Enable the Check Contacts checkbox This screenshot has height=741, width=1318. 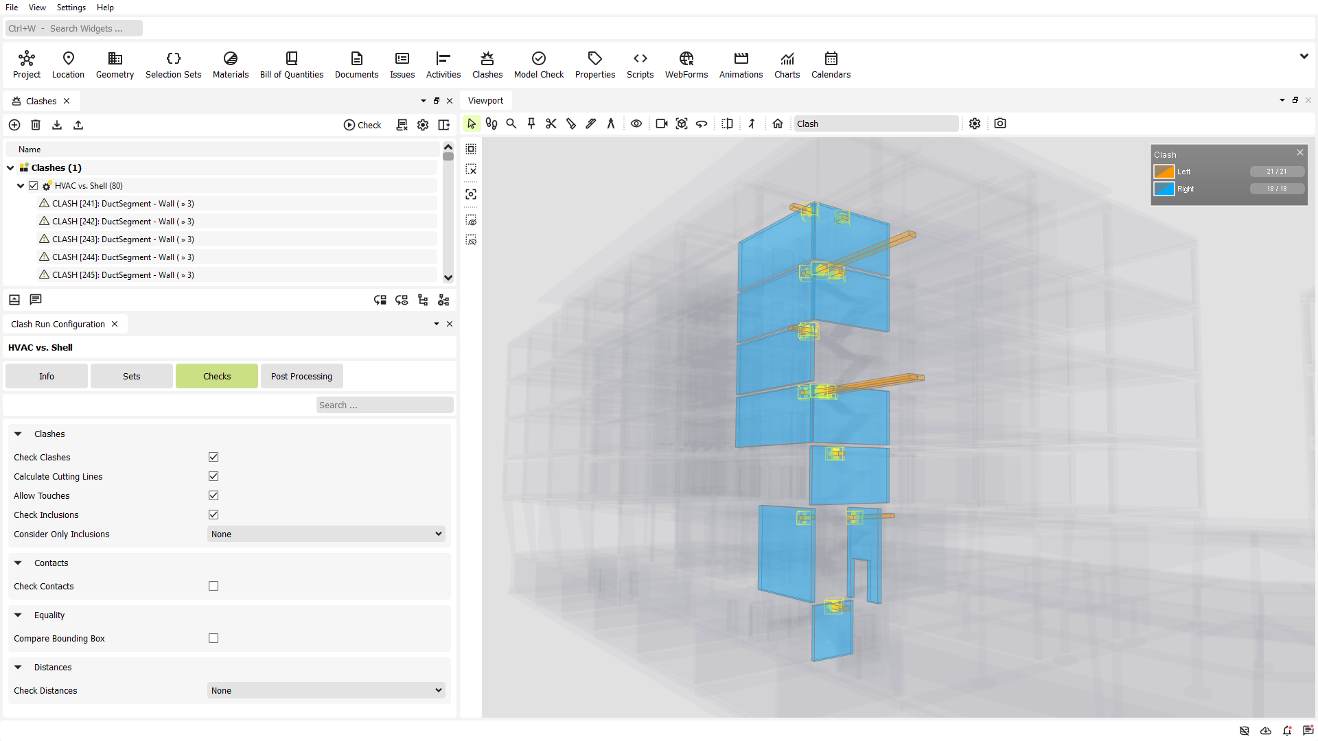point(213,586)
